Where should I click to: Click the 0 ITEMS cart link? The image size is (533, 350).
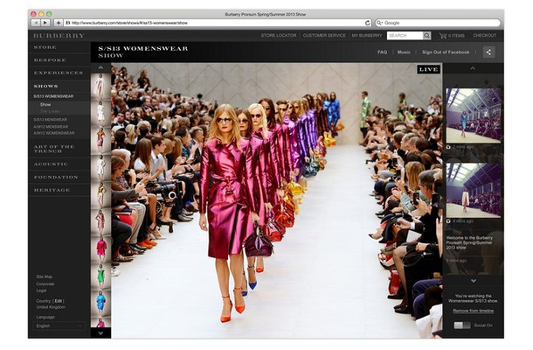456,35
